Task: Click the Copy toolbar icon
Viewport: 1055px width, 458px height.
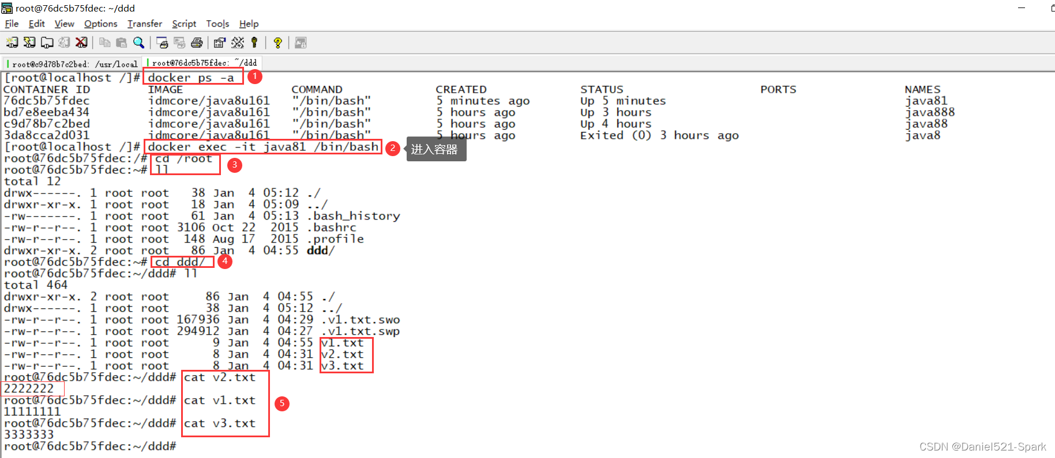Action: pyautogui.click(x=104, y=43)
